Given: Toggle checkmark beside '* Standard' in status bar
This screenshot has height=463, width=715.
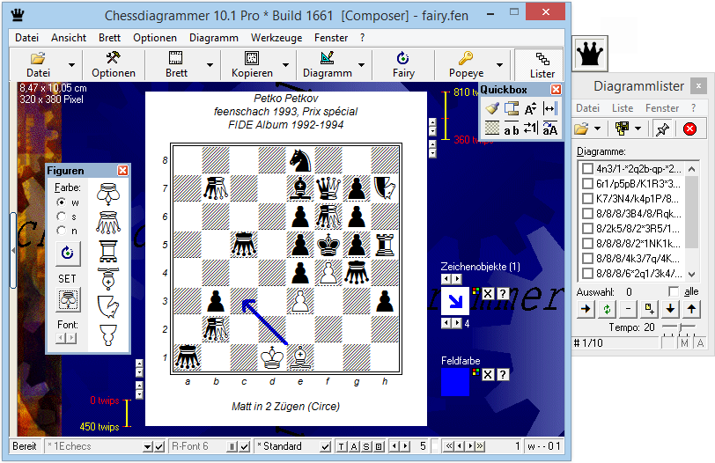Looking at the screenshot, I should (326, 446).
